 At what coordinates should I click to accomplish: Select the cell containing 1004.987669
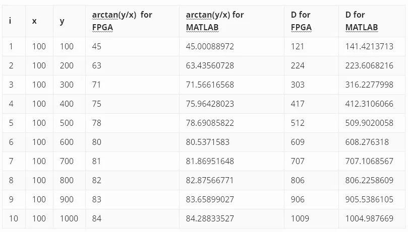369,218
